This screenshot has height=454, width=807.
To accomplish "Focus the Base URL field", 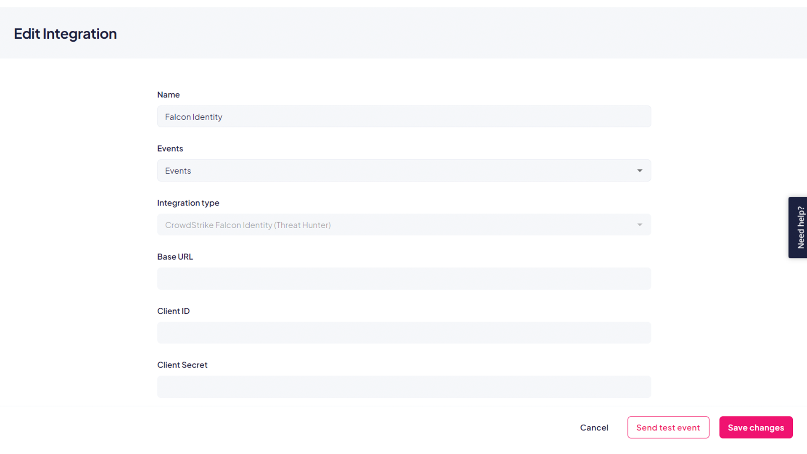I will pos(404,278).
